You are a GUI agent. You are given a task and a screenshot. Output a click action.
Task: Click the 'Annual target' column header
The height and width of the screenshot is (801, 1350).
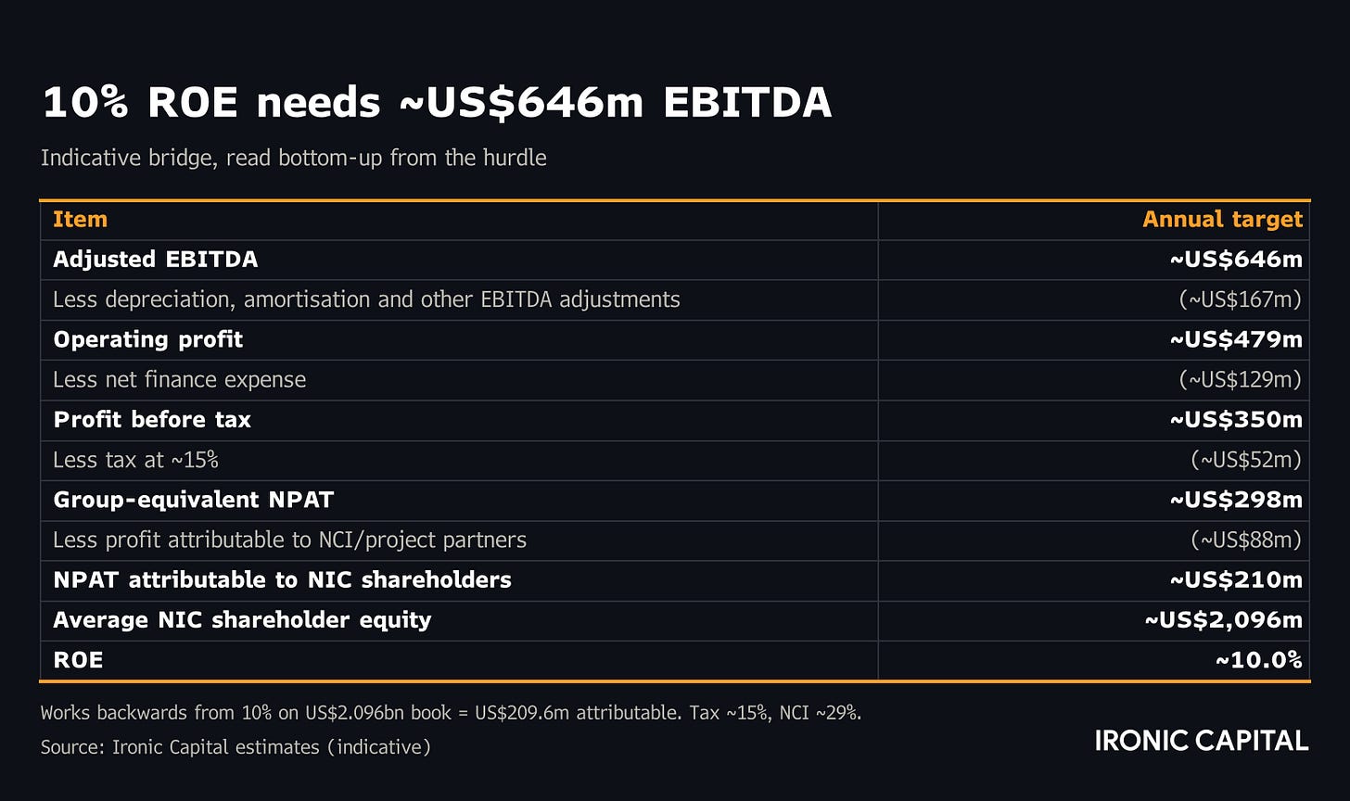pyautogui.click(x=1222, y=220)
